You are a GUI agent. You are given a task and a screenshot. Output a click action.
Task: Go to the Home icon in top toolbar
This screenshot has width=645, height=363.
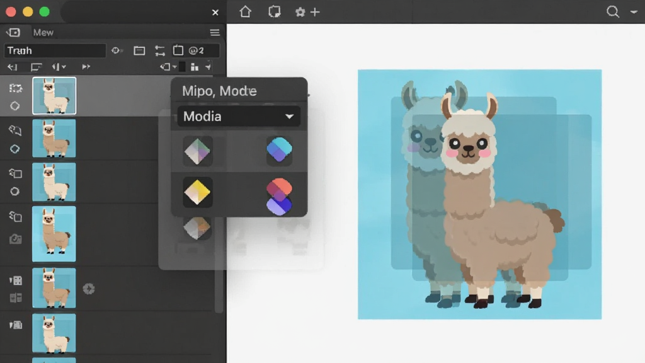[245, 11]
